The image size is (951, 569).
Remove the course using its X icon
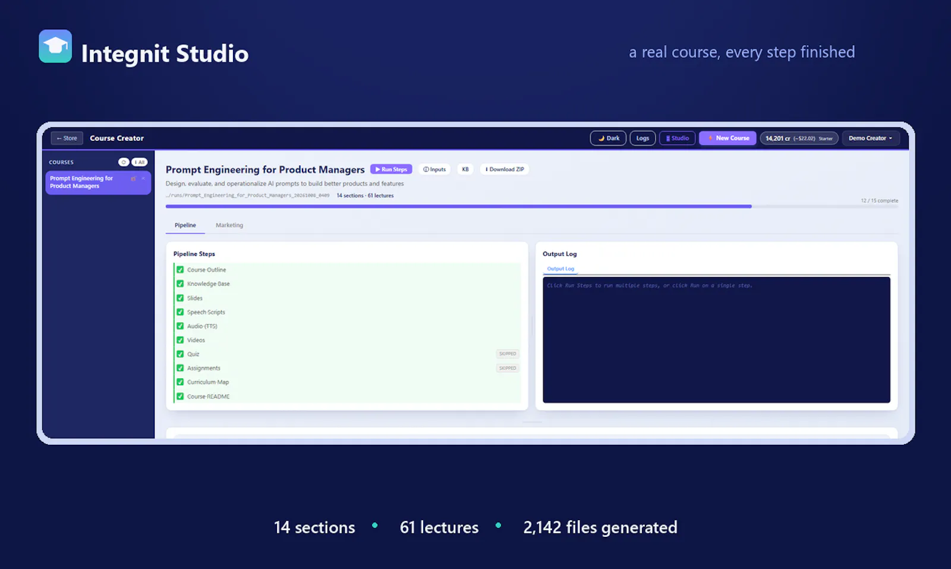pyautogui.click(x=143, y=178)
